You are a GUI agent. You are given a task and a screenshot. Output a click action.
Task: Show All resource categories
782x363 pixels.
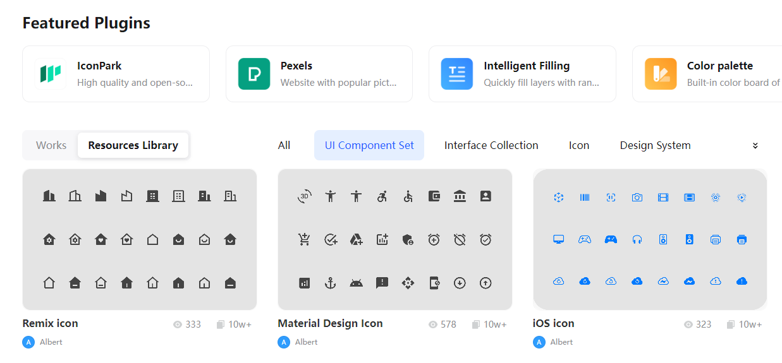tap(284, 145)
